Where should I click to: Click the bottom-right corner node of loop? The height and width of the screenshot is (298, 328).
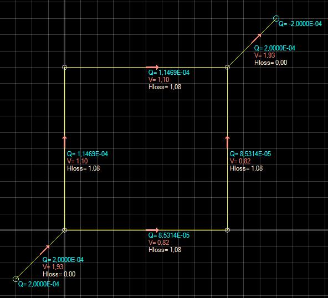click(228, 230)
